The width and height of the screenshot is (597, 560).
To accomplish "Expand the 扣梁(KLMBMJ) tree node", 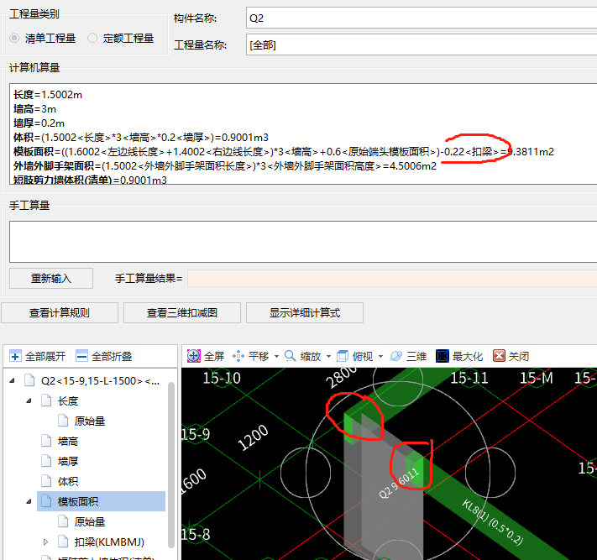I will click(x=45, y=542).
